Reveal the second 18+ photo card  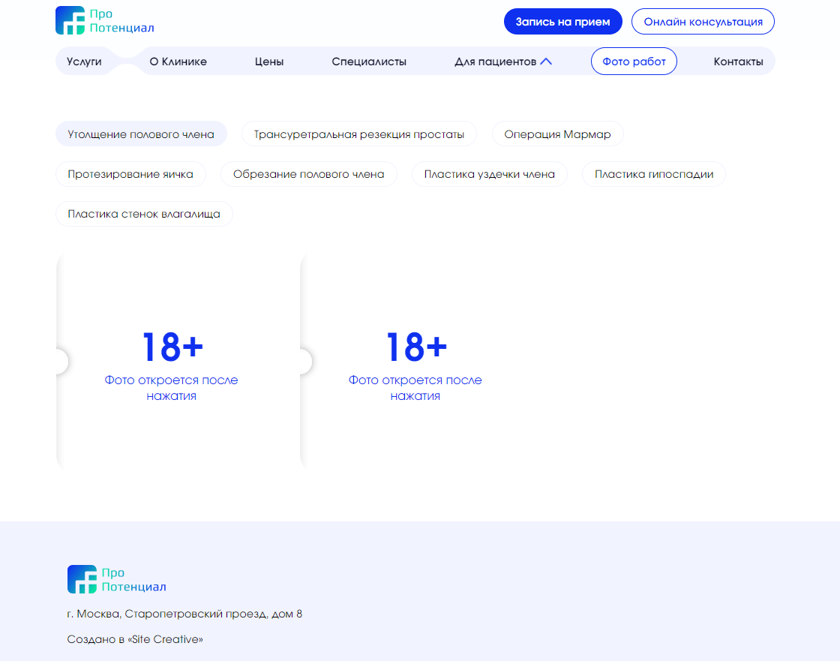[x=415, y=362]
